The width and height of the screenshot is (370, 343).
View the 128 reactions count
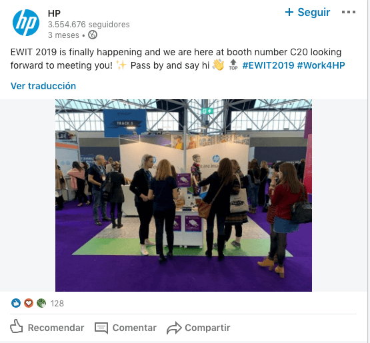57,304
